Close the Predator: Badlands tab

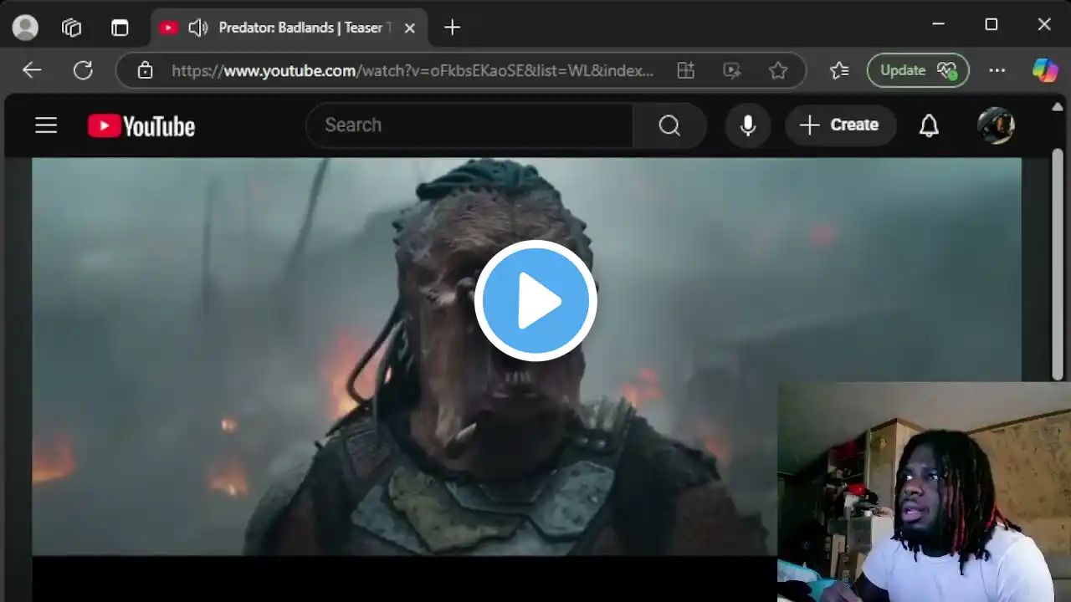click(410, 28)
